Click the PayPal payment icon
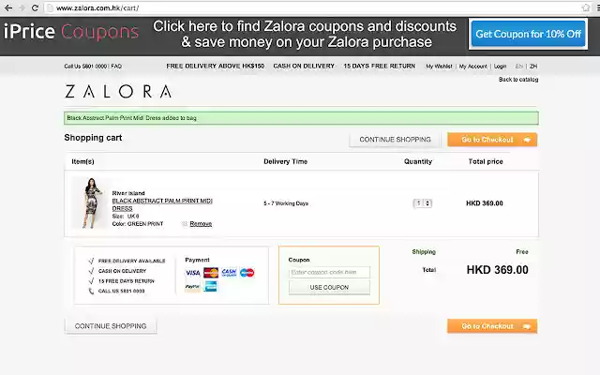The image size is (600, 375). [192, 286]
